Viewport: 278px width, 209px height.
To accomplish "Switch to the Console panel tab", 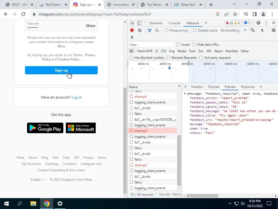I will [175, 23].
